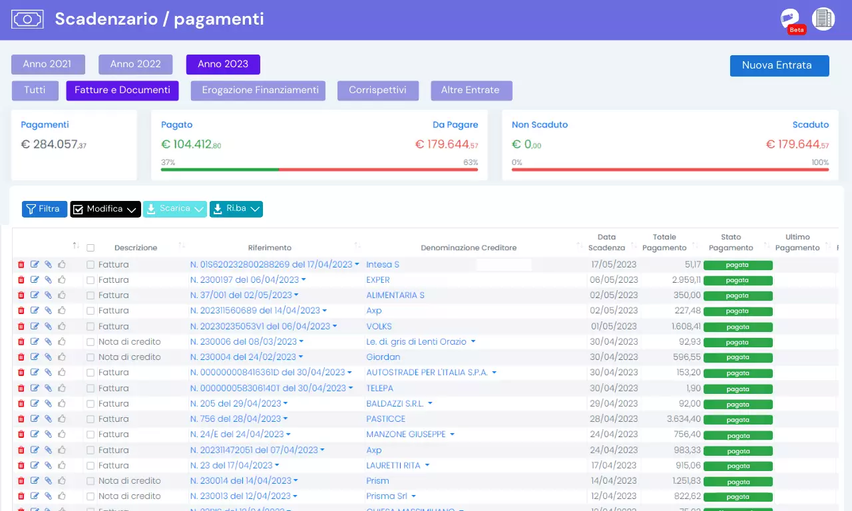This screenshot has width=852, height=511.
Task: Edit the Prism credit note row
Action: (x=35, y=481)
